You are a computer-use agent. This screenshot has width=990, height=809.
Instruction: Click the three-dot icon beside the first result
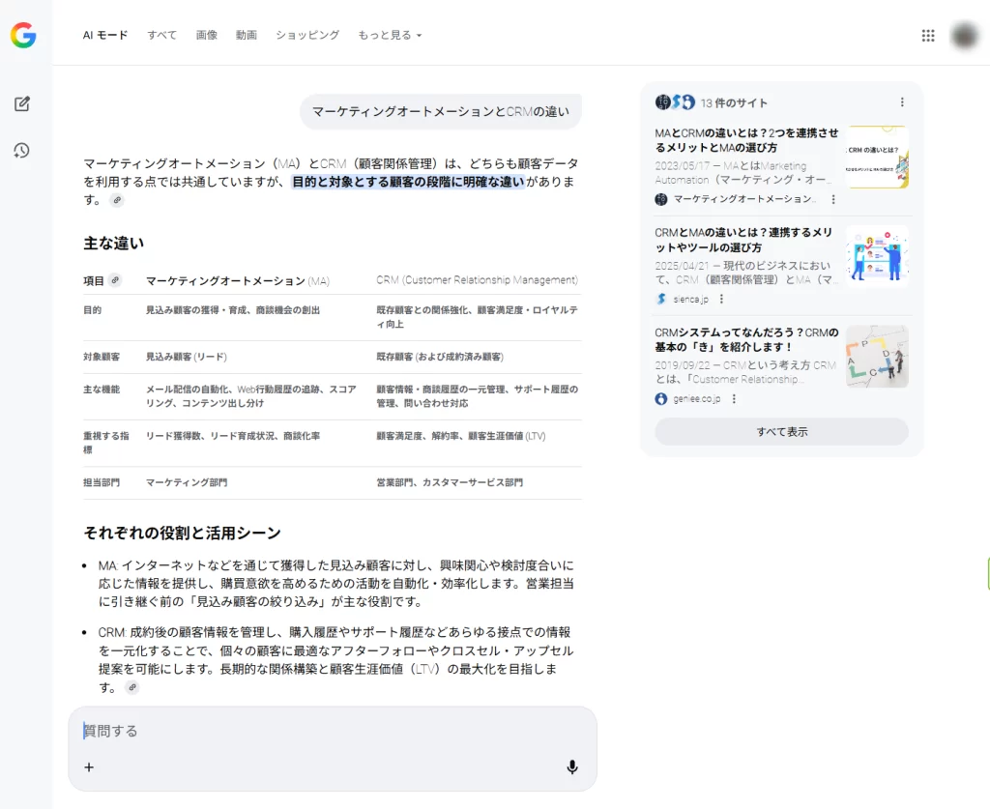pyautogui.click(x=833, y=199)
